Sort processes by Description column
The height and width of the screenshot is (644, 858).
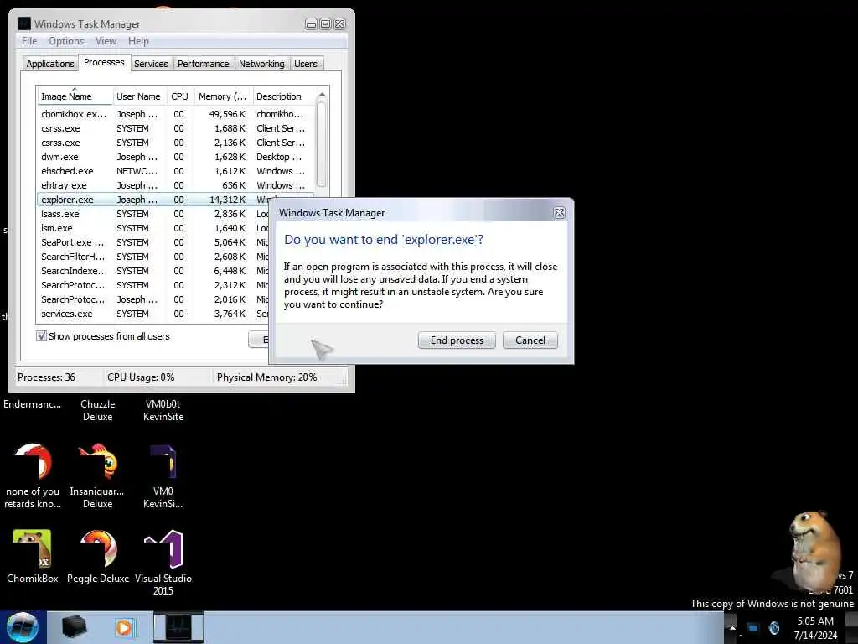[x=284, y=96]
